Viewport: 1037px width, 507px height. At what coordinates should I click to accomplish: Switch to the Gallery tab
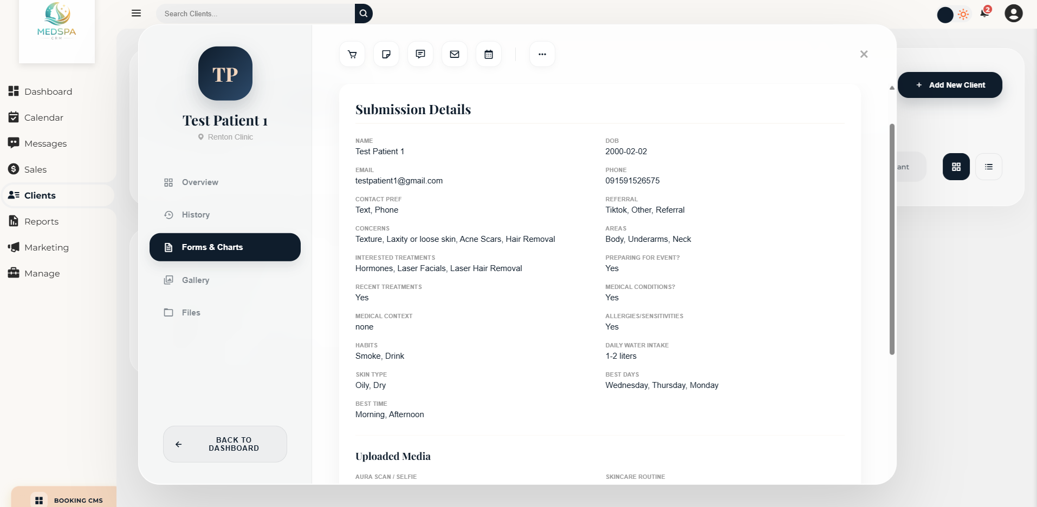pos(195,280)
